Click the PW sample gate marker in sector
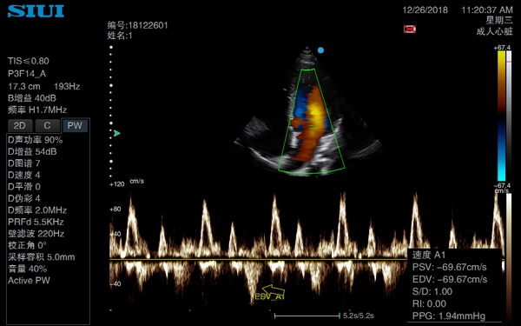This screenshot has height=326, width=521. tap(312, 127)
